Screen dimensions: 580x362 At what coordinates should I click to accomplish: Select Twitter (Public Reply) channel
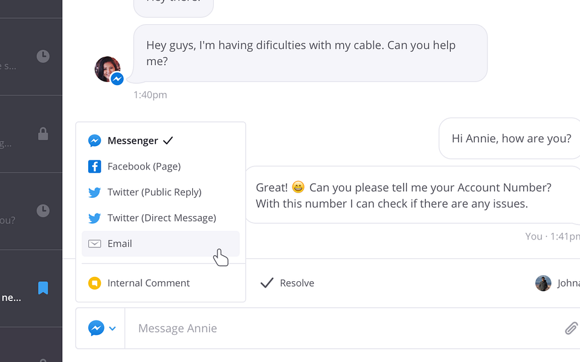coord(154,192)
